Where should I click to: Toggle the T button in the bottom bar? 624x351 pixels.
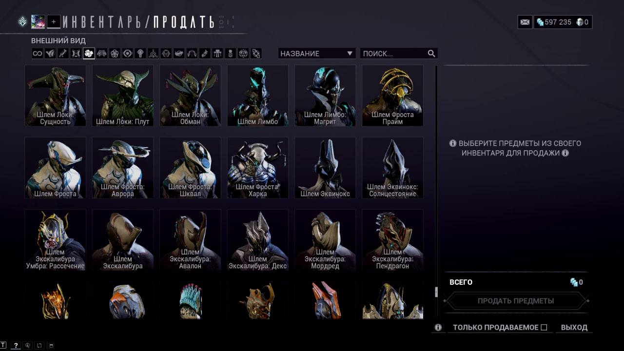click(3, 345)
